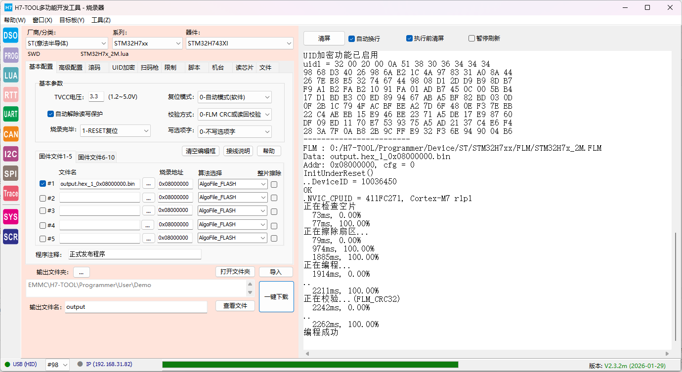Enable firmware file #4 checkbox
Image resolution: width=682 pixels, height=372 pixels.
click(x=43, y=225)
